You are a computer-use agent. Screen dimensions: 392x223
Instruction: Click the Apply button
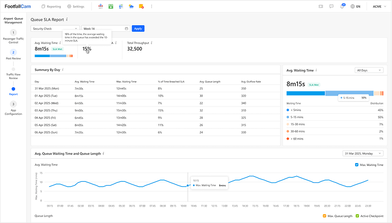click(x=138, y=29)
